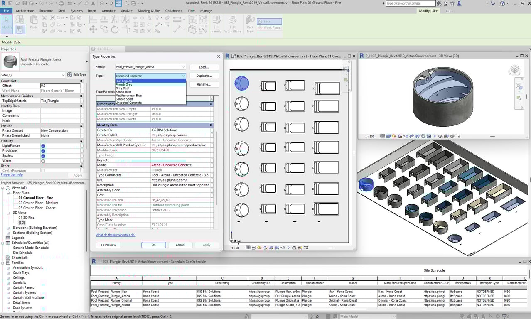Open the Massing & Site ribbon tab
Image resolution: width=531 pixels, height=319 pixels.
point(148,11)
